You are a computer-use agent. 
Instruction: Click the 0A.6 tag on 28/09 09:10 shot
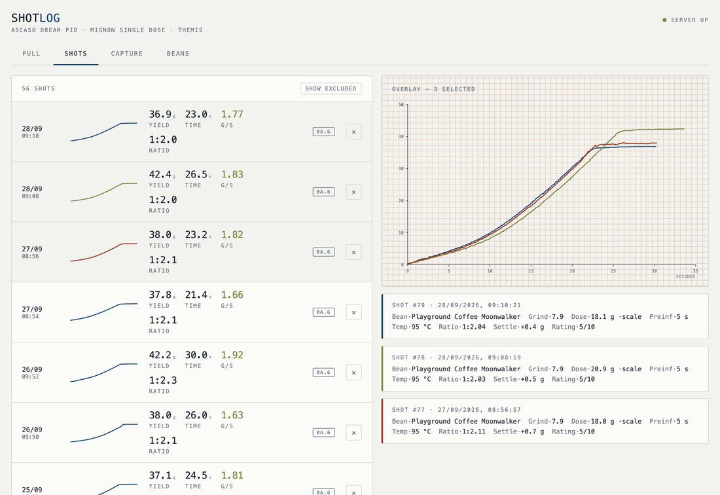[x=324, y=132]
